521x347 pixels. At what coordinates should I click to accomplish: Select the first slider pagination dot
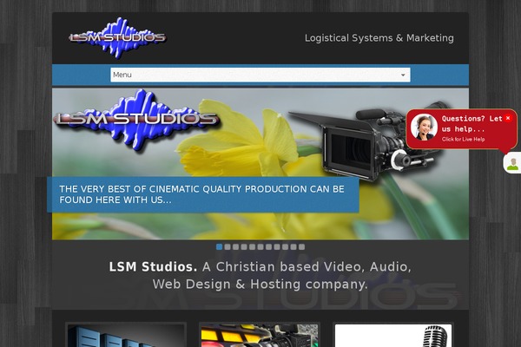220,246
